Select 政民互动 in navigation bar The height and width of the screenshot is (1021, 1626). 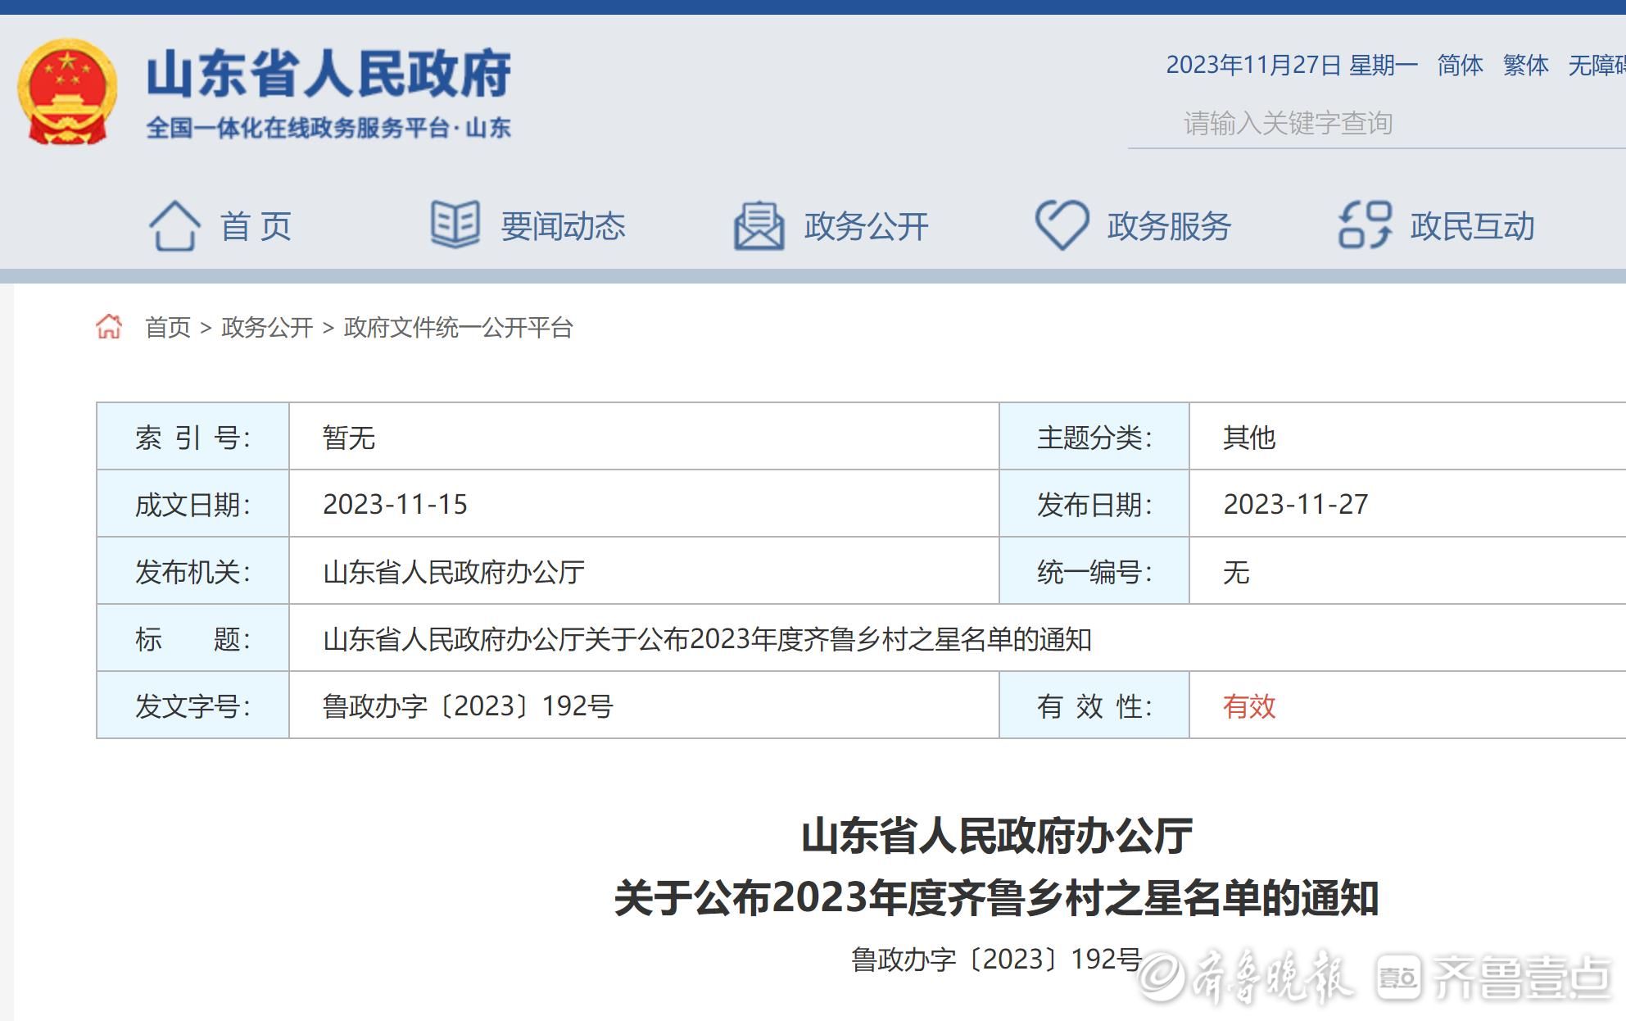coord(1472,226)
